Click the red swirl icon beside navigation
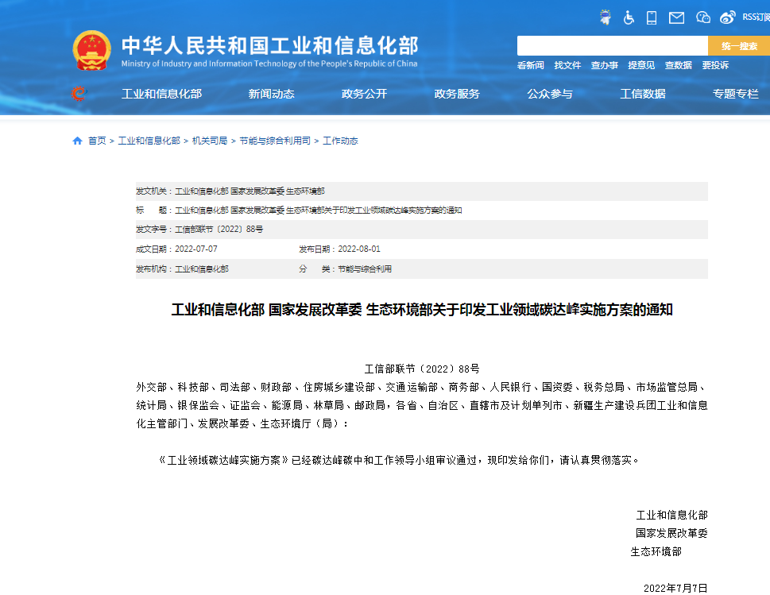 79,93
